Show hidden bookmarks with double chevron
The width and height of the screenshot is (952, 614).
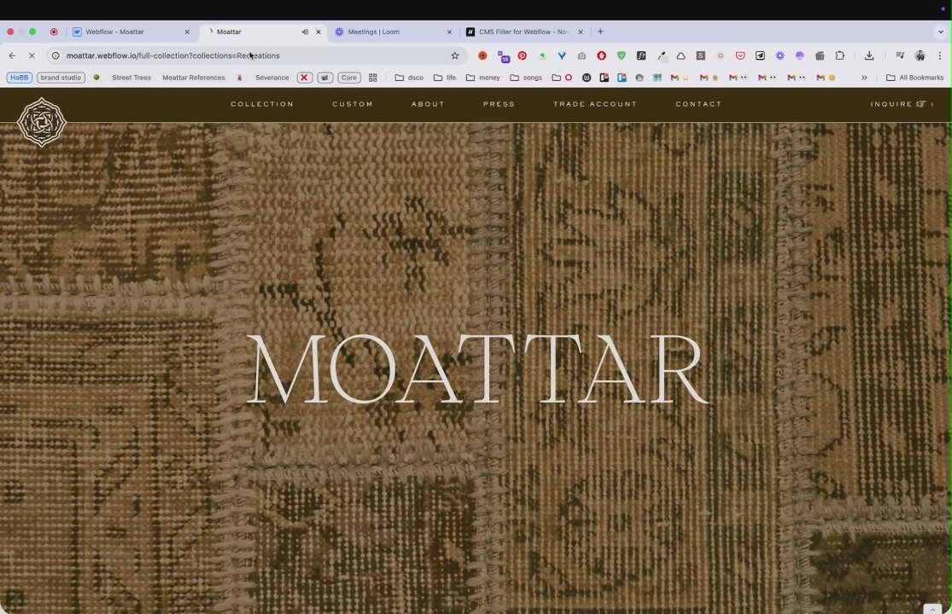(864, 78)
